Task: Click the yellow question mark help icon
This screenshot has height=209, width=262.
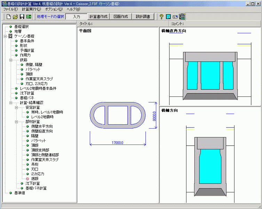Action: [161, 16]
